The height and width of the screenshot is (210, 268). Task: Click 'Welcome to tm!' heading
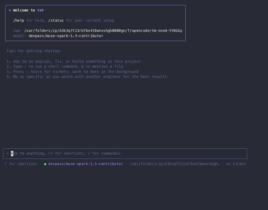(x=28, y=10)
